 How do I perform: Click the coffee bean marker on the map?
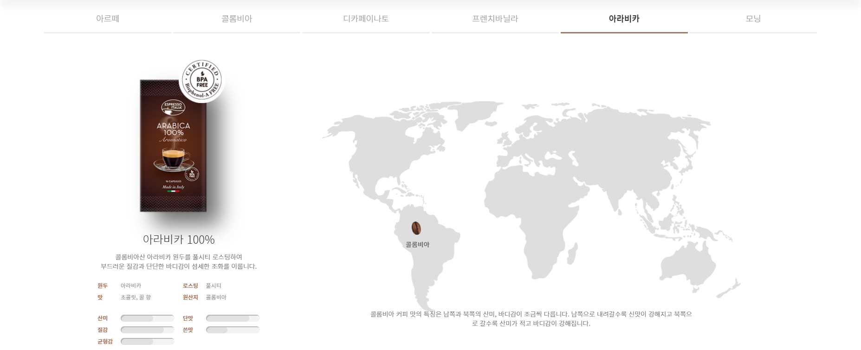(416, 228)
